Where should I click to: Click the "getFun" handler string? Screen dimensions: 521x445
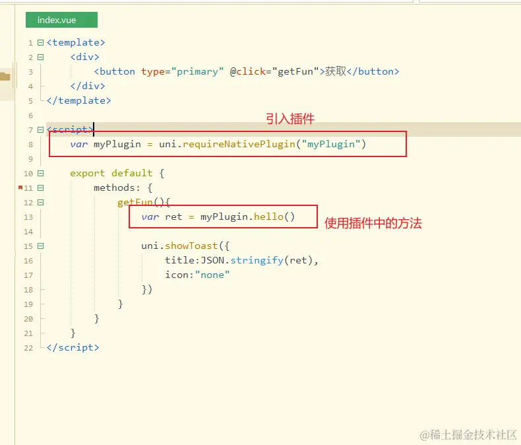[x=295, y=71]
